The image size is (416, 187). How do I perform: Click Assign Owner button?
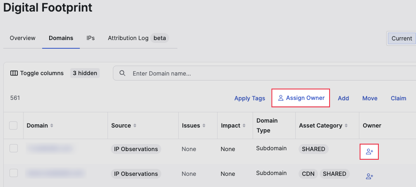coord(301,98)
